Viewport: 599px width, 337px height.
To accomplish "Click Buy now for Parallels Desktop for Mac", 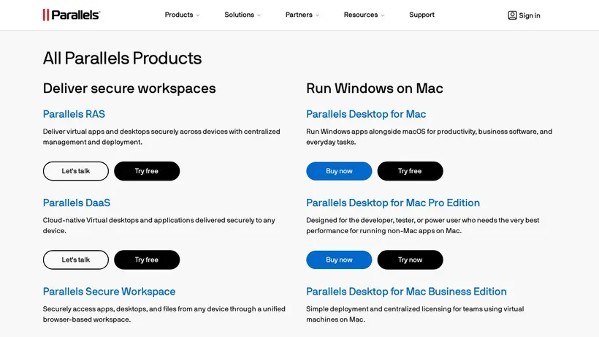I will [x=339, y=171].
